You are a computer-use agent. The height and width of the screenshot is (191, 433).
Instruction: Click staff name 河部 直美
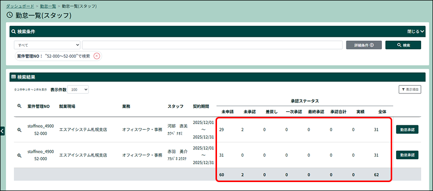pos(178,126)
